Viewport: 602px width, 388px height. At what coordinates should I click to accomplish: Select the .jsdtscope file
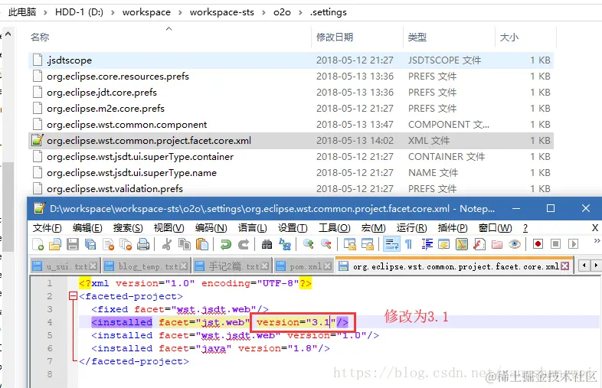[x=291, y=60]
